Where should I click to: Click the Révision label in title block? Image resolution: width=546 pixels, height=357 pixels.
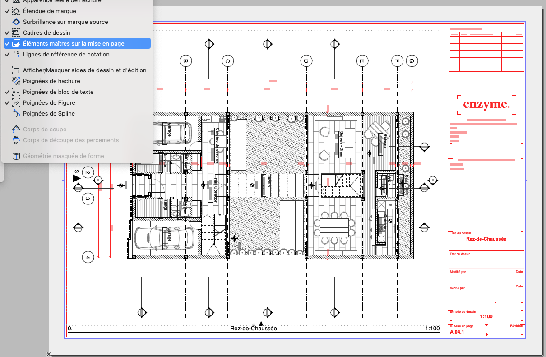click(516, 325)
